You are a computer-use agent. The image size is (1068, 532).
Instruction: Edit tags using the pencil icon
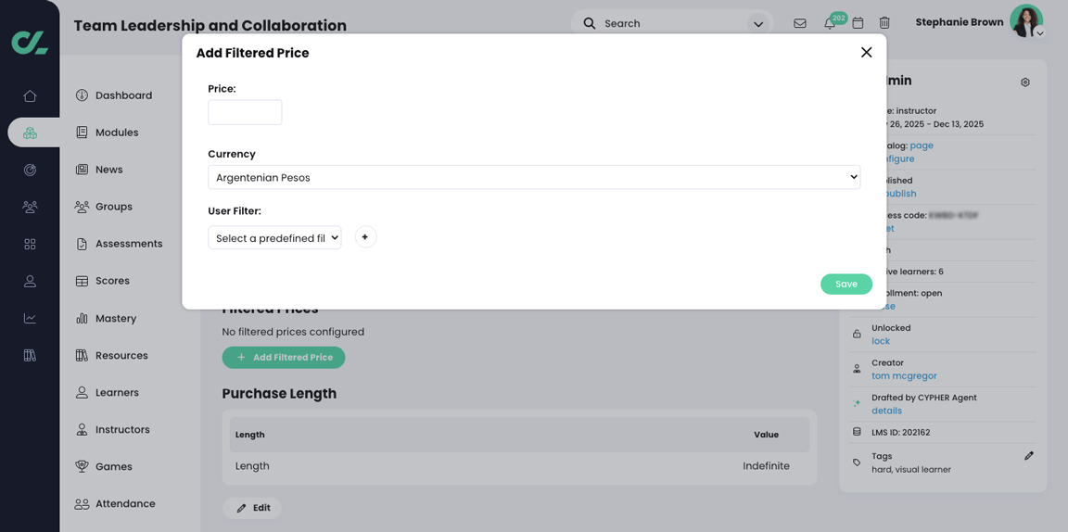coord(1028,456)
